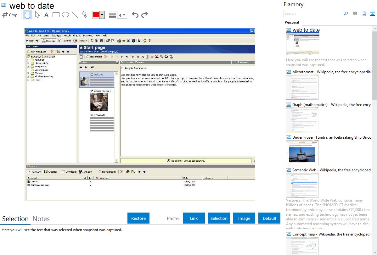Viewport: 377px width, 255px height.
Task: Select the arrow pointer tool
Action: [x=37, y=15]
